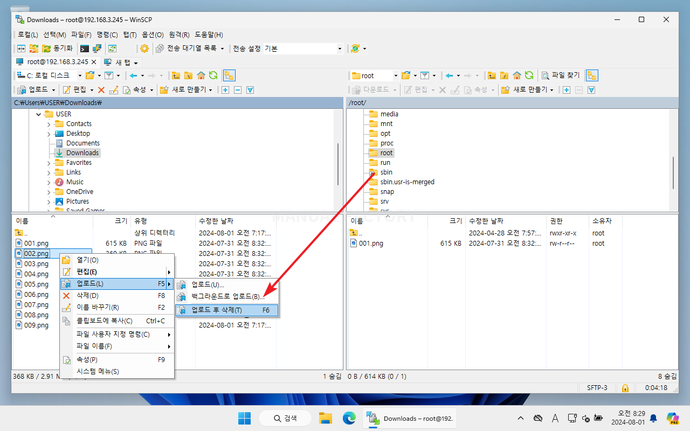Open File Explorer from the taskbar
This screenshot has height=431, width=690.
point(325,418)
